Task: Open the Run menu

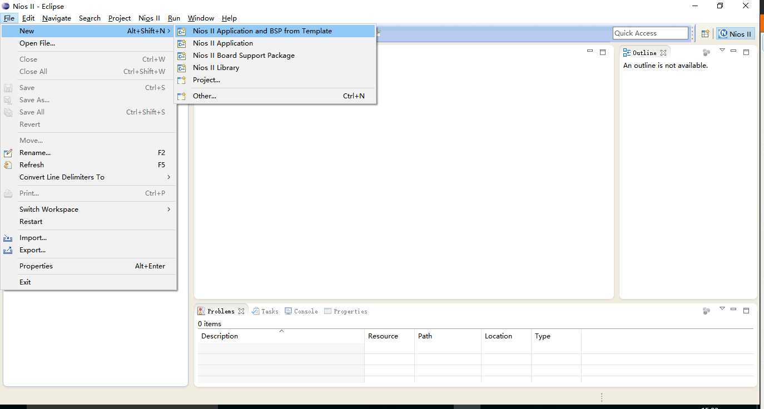Action: [174, 18]
